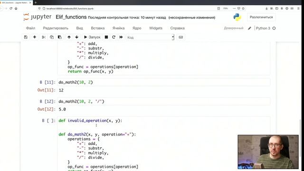Open cell type dropdown showing Код
The width and height of the screenshot is (304, 171).
150,37
